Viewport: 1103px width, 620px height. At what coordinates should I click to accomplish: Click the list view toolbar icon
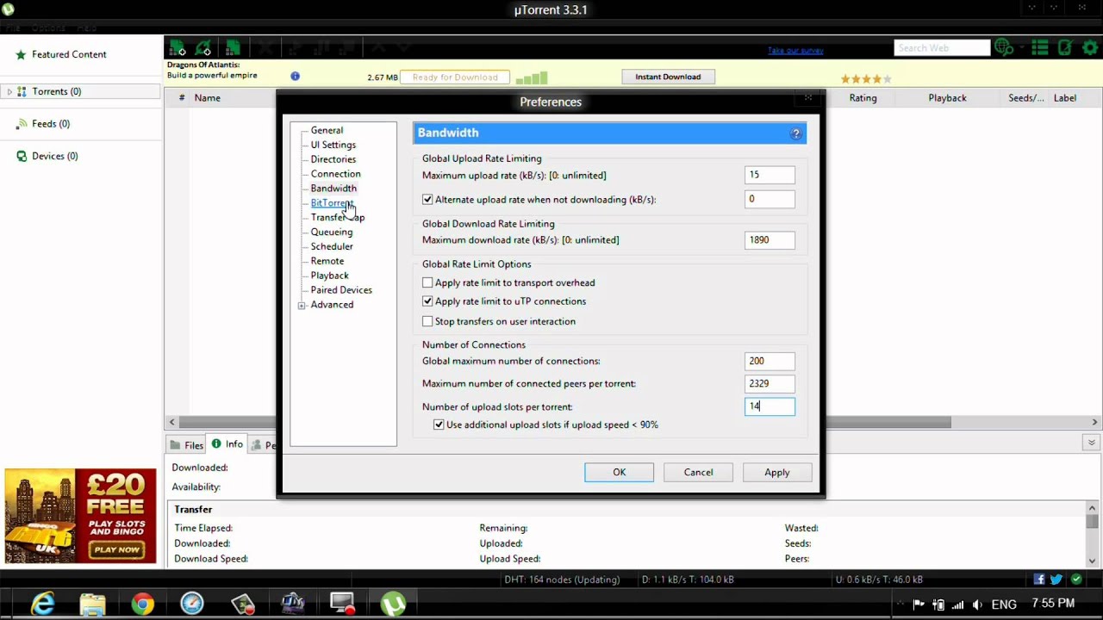coord(1040,48)
